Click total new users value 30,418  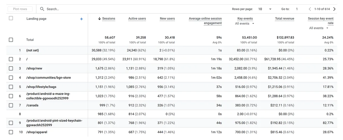point(169,38)
